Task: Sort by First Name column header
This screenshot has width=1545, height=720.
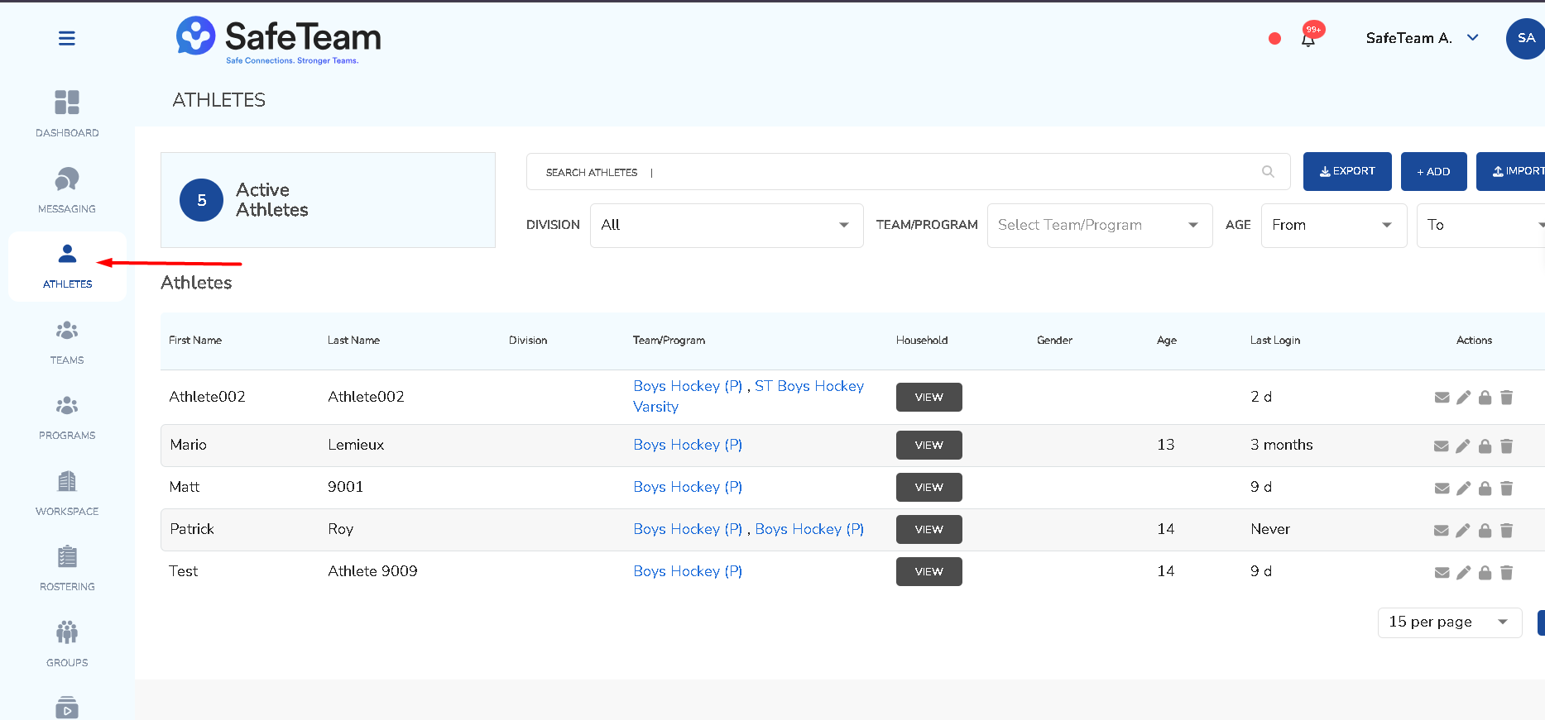Action: click(195, 340)
